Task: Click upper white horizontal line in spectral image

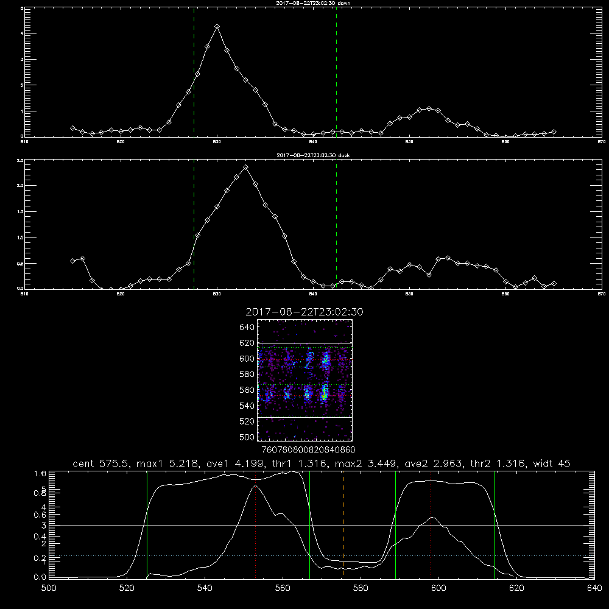Action: click(x=305, y=343)
